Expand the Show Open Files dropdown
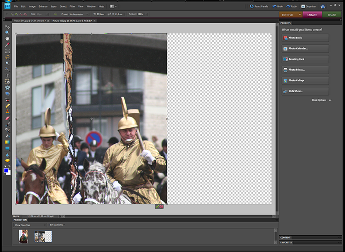Viewport: 345px width, 252px height. coord(31,225)
